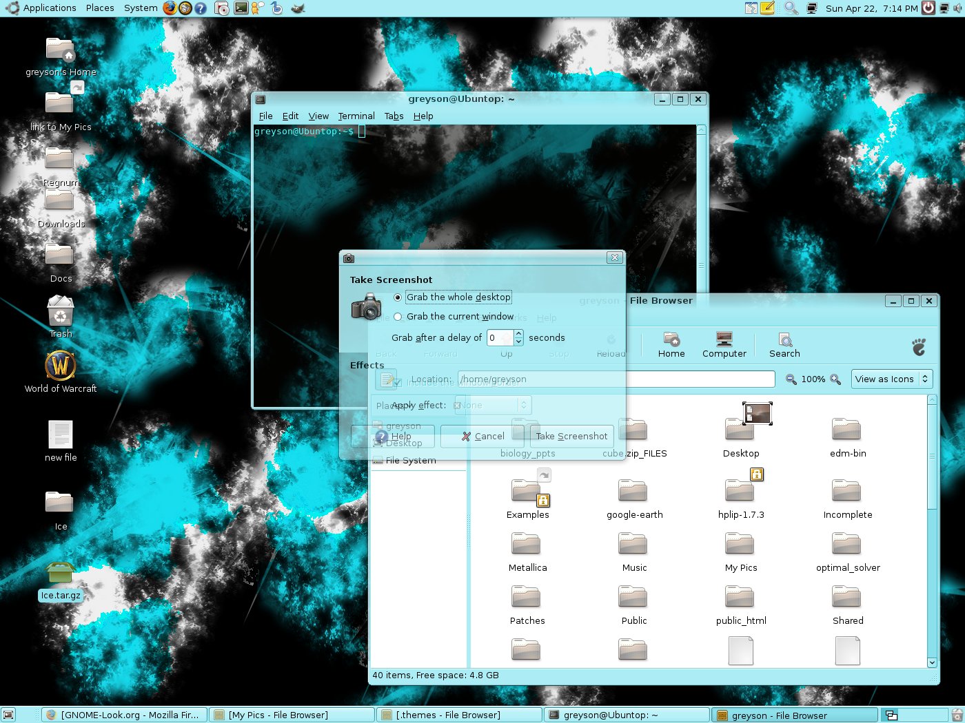Open the 'Apply effect' combo box
965x723 pixels.
(x=492, y=405)
